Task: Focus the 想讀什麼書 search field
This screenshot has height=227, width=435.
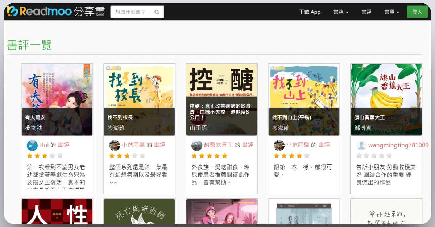Action: coord(137,12)
